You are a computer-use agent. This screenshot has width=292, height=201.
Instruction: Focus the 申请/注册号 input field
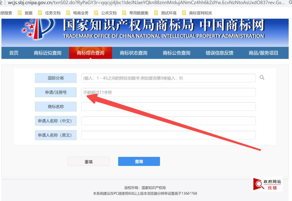pyautogui.click(x=168, y=92)
